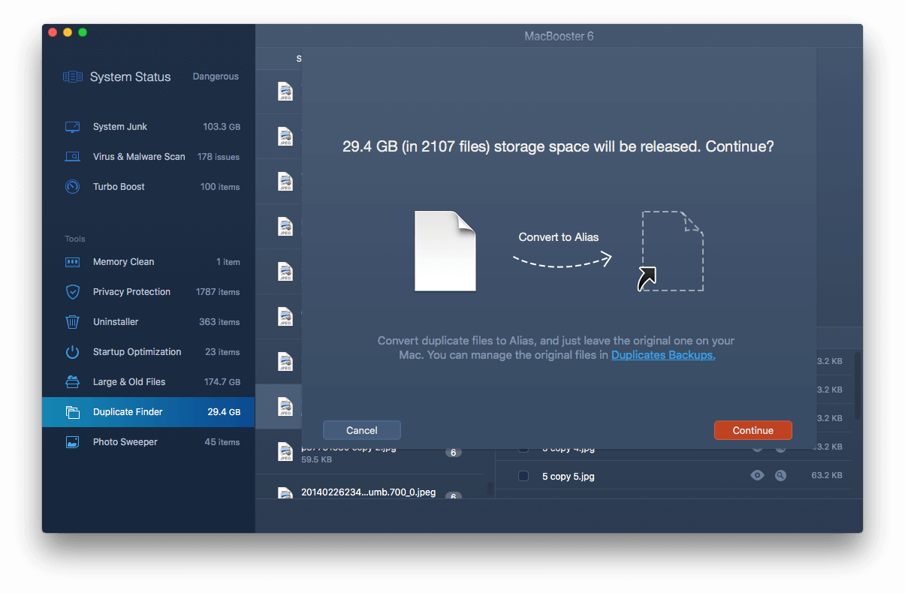Open Startup Optimization tool

(x=137, y=352)
